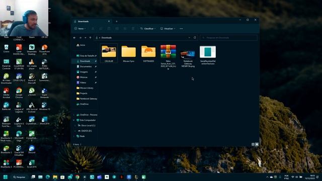Refresh the Downloads folder
This screenshot has width=322, height=181.
(195, 38)
